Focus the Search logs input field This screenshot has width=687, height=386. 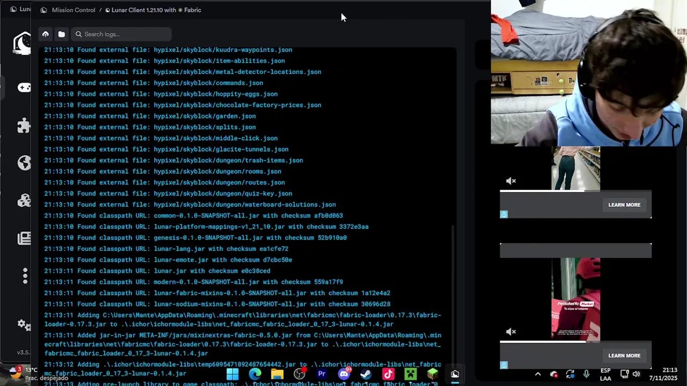point(121,34)
